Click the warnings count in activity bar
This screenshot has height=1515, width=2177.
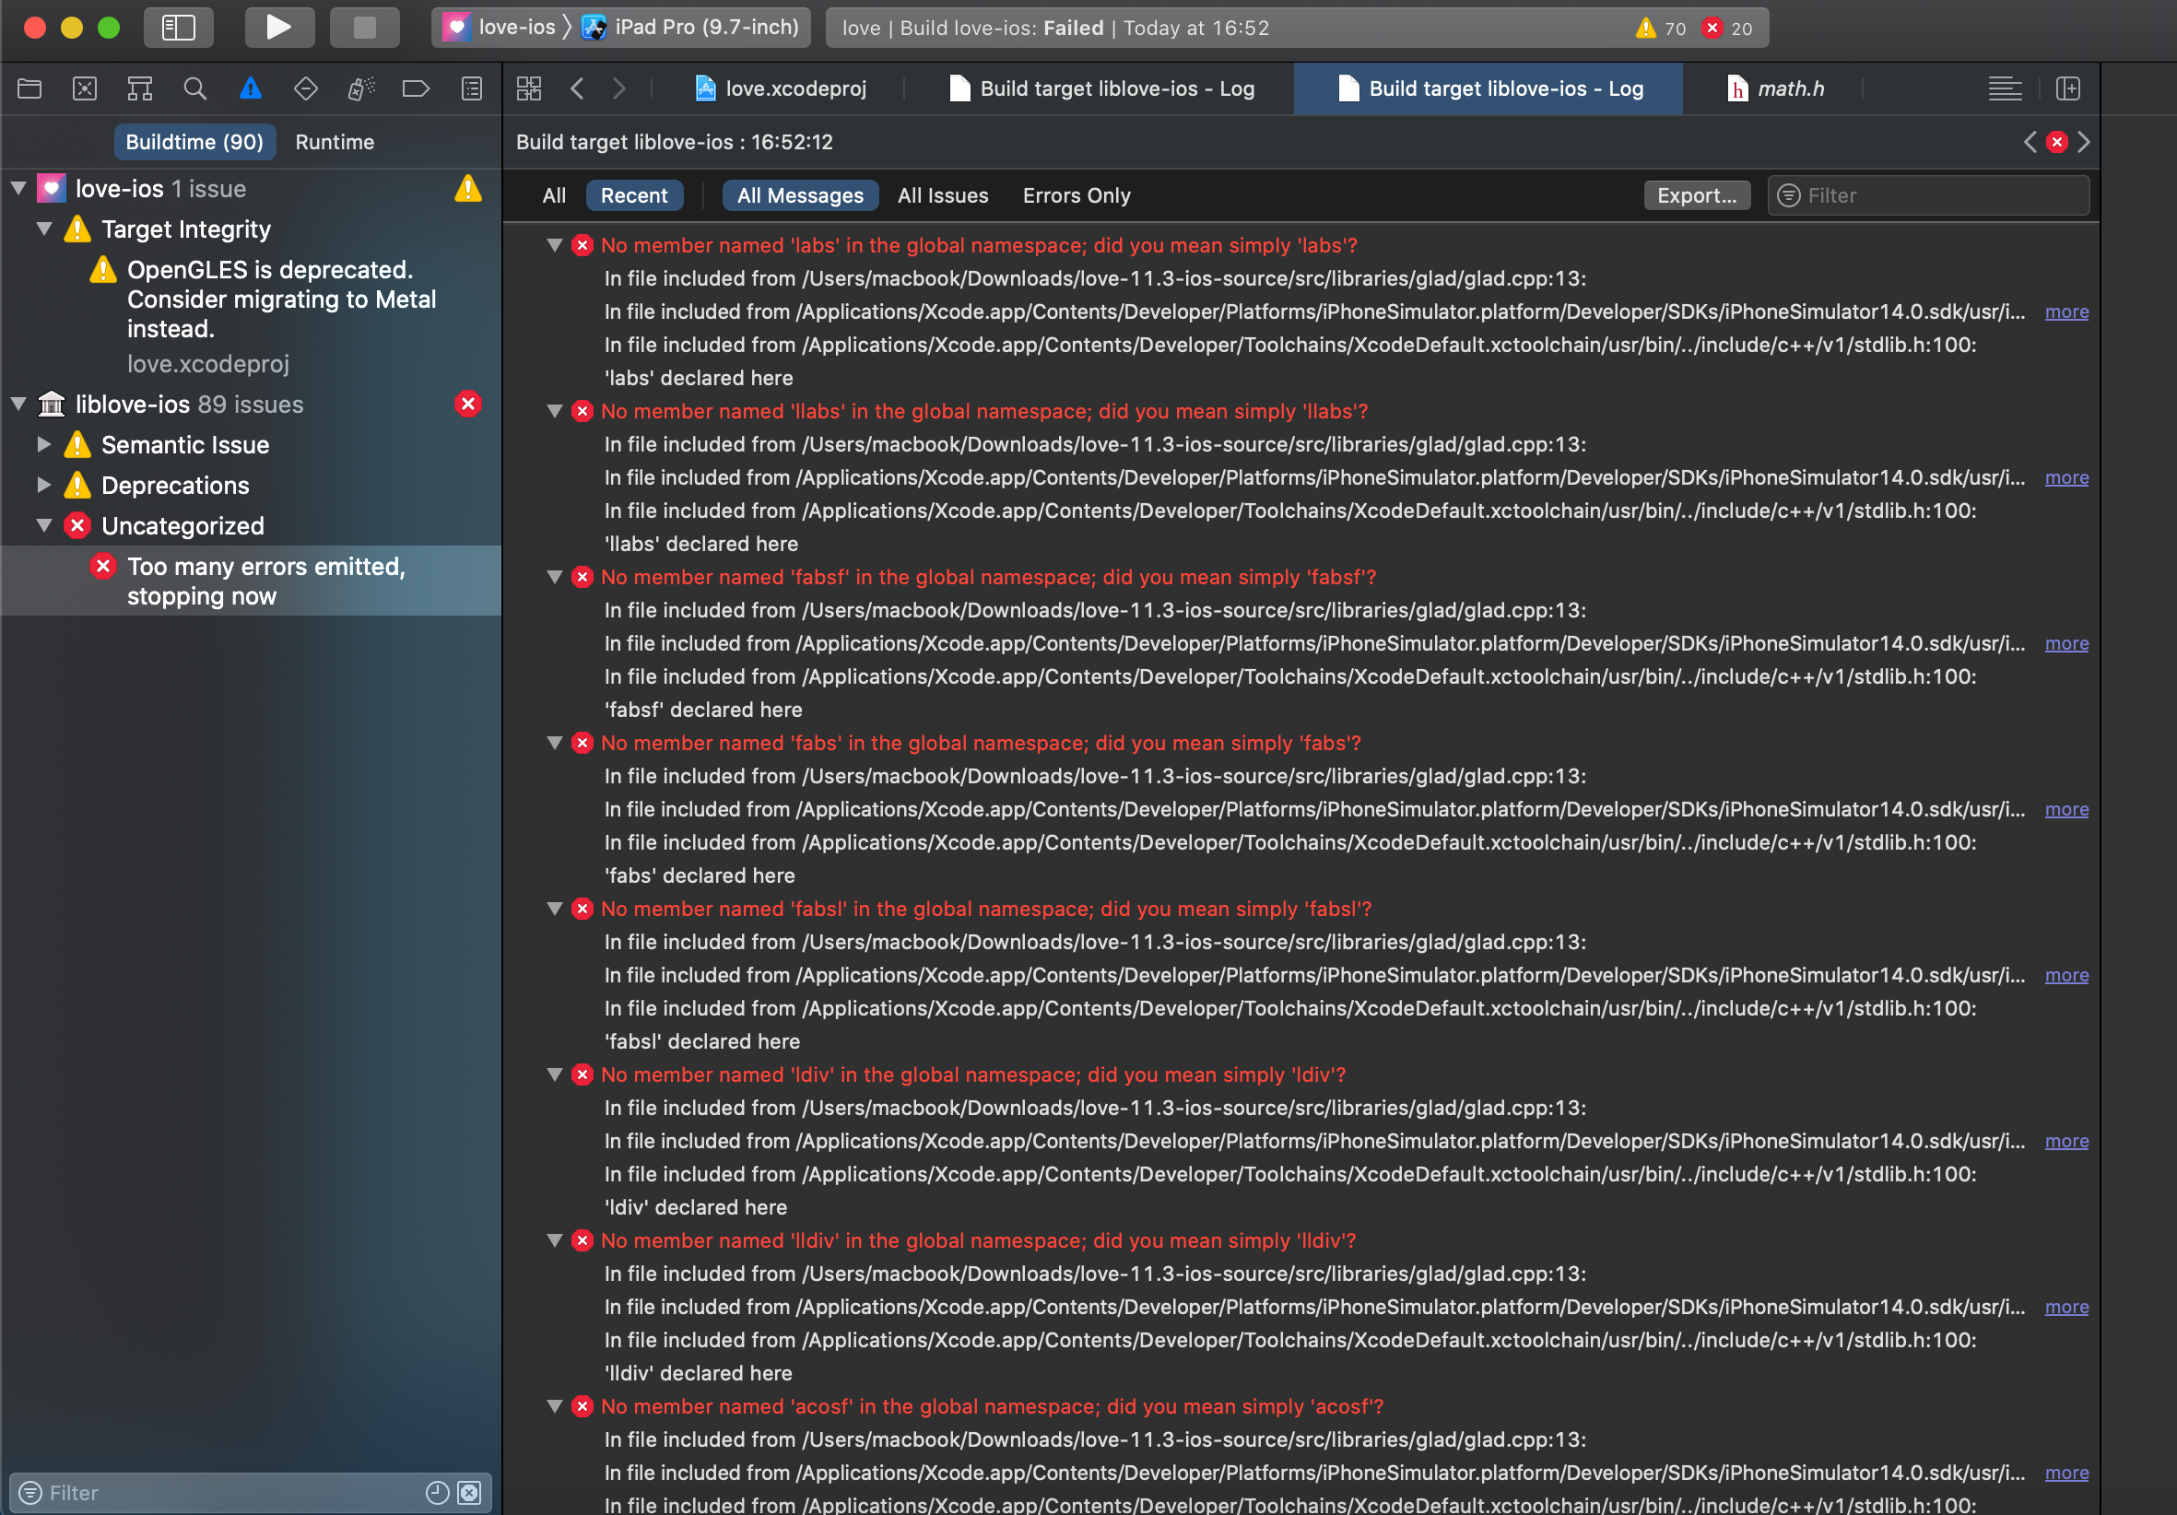point(1661,29)
